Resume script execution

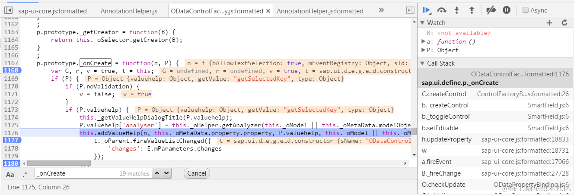pos(427,10)
